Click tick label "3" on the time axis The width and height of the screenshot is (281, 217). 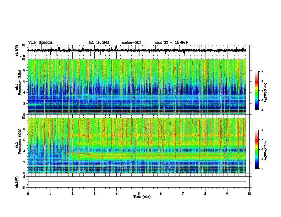[94, 194]
